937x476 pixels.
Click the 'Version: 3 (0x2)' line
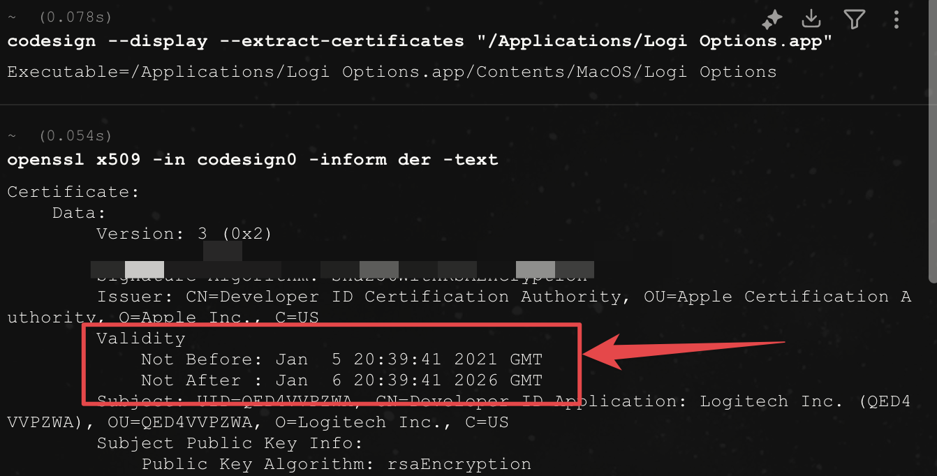(x=184, y=234)
